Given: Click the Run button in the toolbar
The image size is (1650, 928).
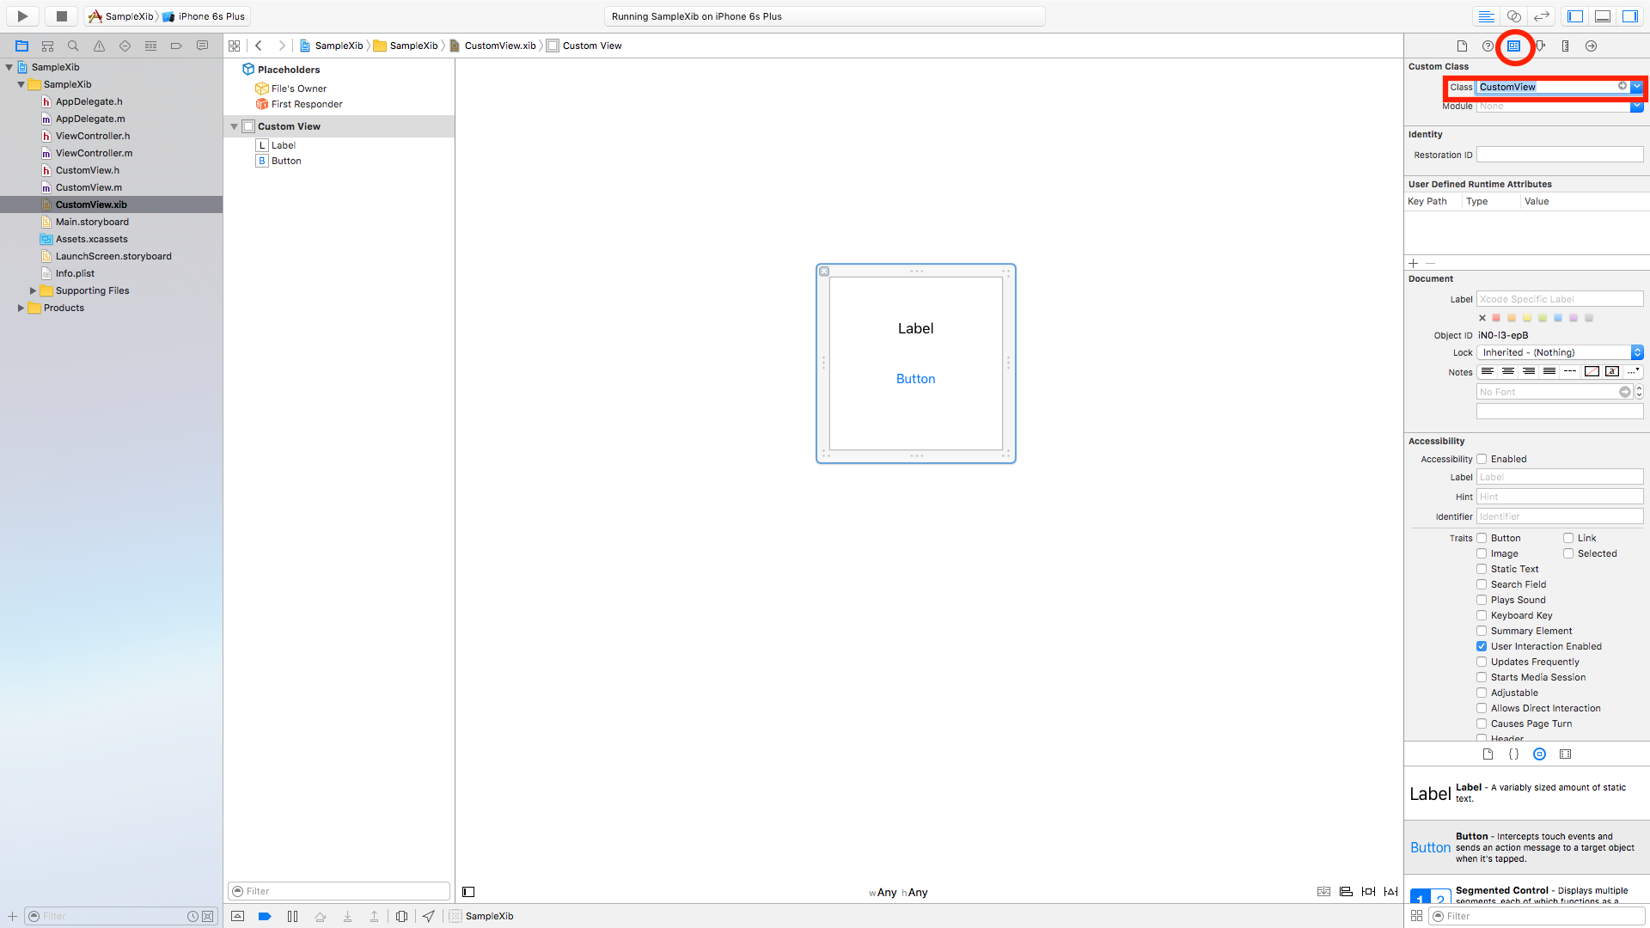Looking at the screenshot, I should (21, 15).
